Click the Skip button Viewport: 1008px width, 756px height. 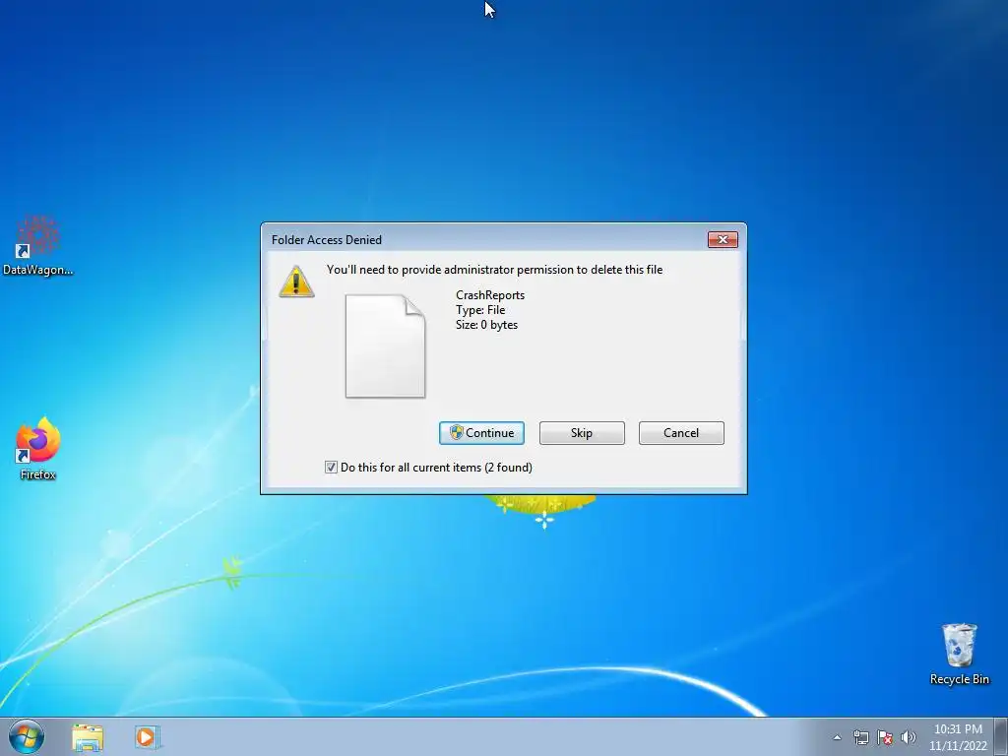(x=582, y=433)
